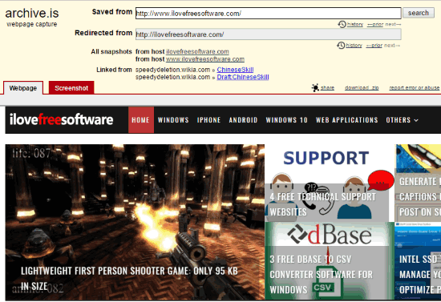
Task: Open history link under Saved from field
Action: (x=355, y=24)
